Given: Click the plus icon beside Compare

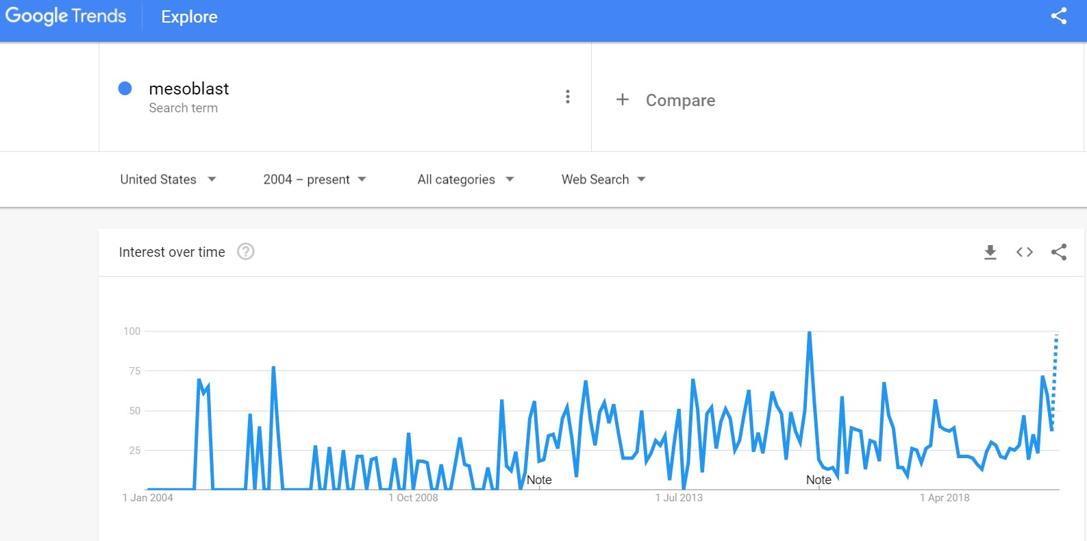Looking at the screenshot, I should (x=622, y=100).
